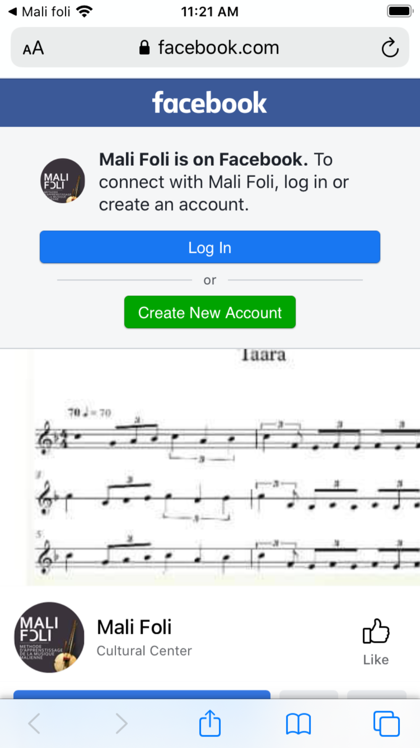Return to Mali foli app via back arrow

click(39, 11)
